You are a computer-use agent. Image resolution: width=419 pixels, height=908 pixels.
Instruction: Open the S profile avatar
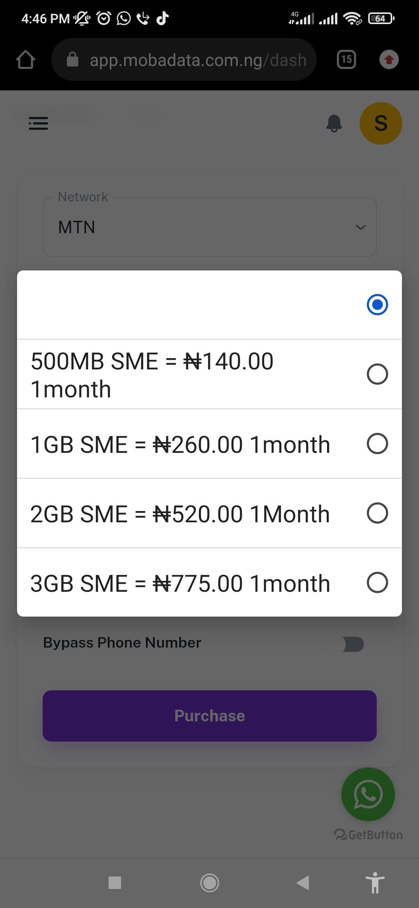click(381, 123)
